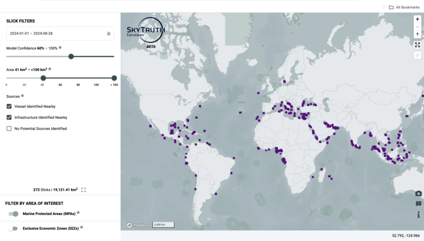Show the Model Confidence info tooltip
The width and height of the screenshot is (424, 241).
point(60,48)
